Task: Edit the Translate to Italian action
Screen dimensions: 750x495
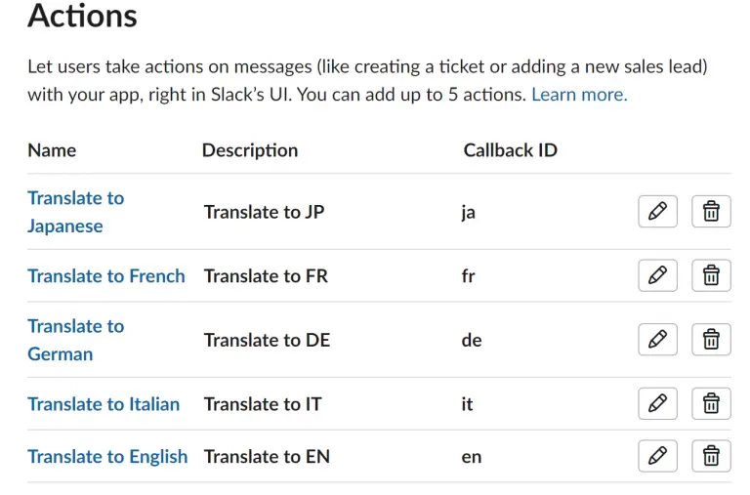Action: [x=657, y=403]
